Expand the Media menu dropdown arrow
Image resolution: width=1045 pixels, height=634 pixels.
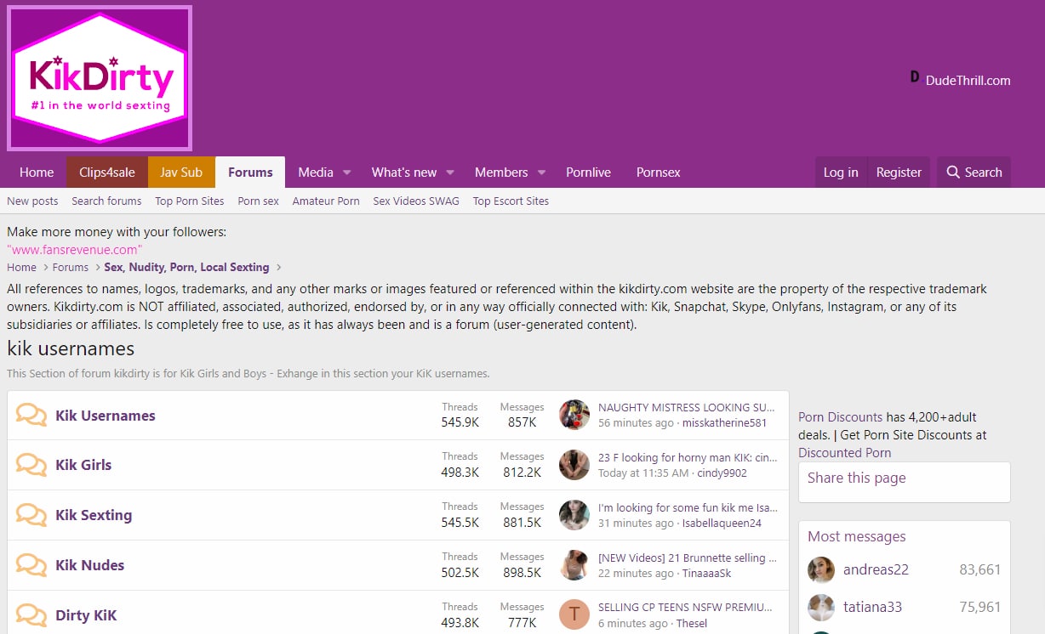(x=347, y=173)
